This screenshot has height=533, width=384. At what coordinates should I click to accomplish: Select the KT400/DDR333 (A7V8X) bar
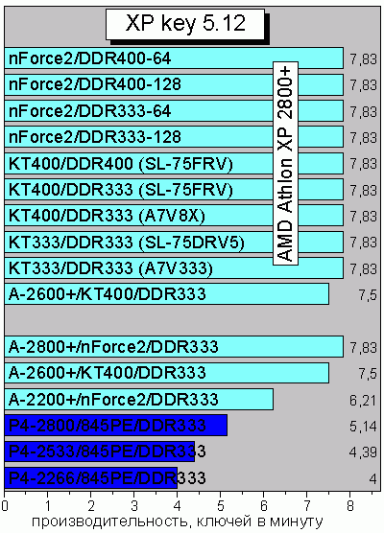click(x=174, y=216)
